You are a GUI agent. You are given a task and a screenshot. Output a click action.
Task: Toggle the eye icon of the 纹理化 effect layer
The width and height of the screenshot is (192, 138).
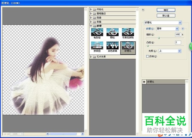[x=144, y=82]
